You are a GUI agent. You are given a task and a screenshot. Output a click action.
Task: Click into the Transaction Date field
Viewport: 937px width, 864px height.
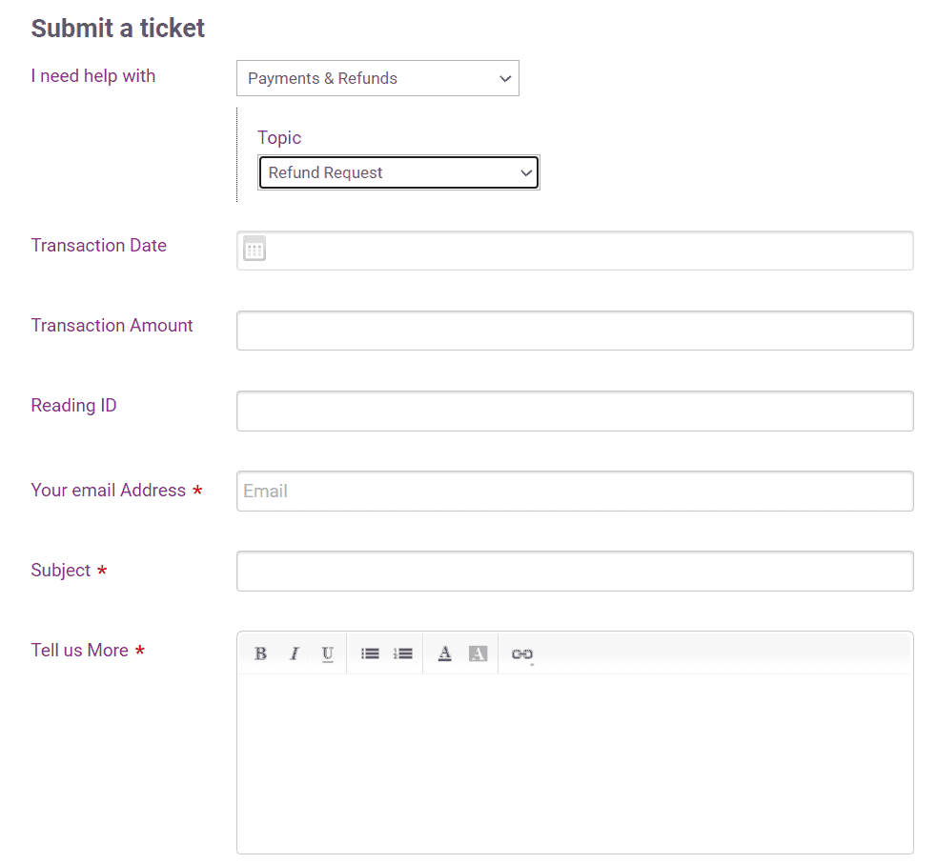pyautogui.click(x=586, y=251)
